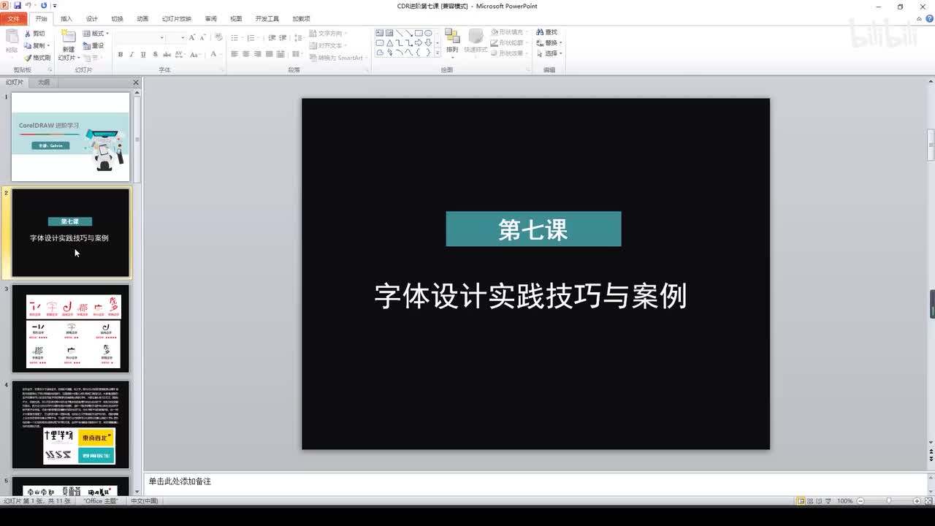This screenshot has width=935, height=526.
Task: Toggle Italic formatting
Action: (132, 54)
